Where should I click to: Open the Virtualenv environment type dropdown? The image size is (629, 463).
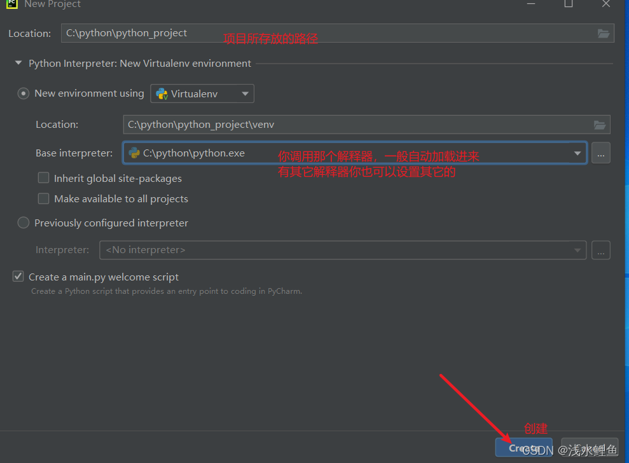coord(202,93)
